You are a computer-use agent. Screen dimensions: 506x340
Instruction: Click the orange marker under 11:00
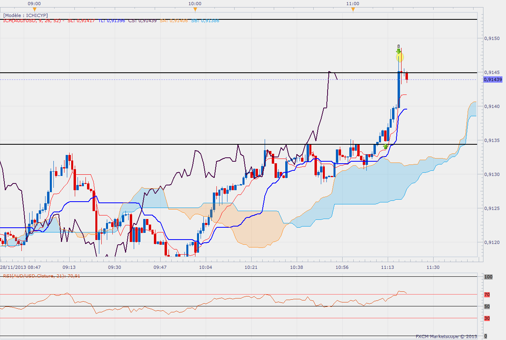353,9
